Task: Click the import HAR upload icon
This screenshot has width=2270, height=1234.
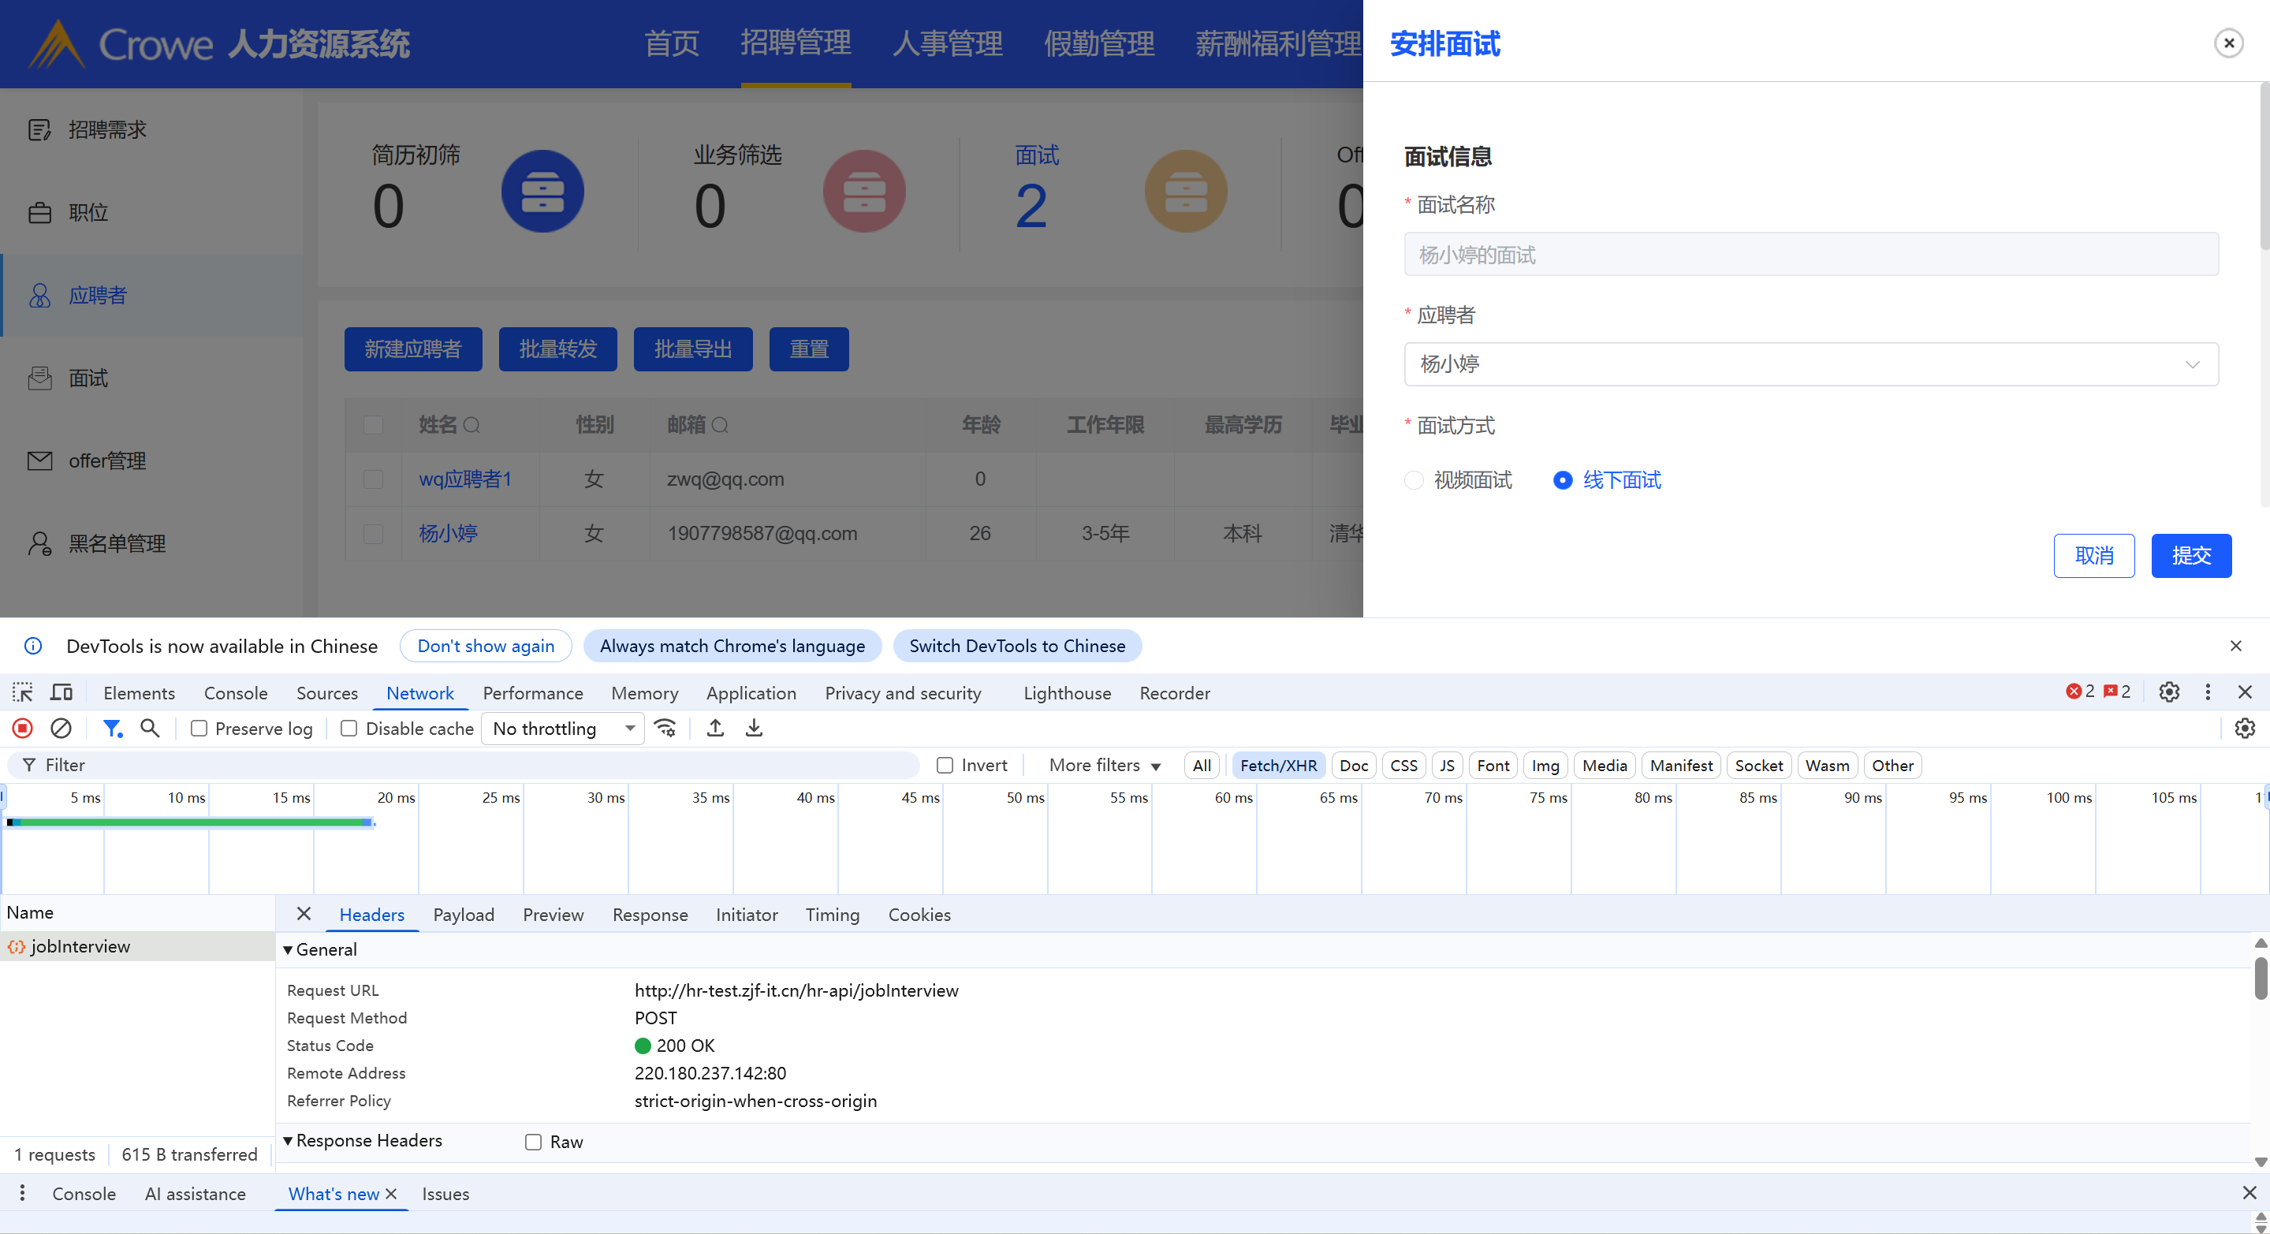Action: click(x=716, y=728)
